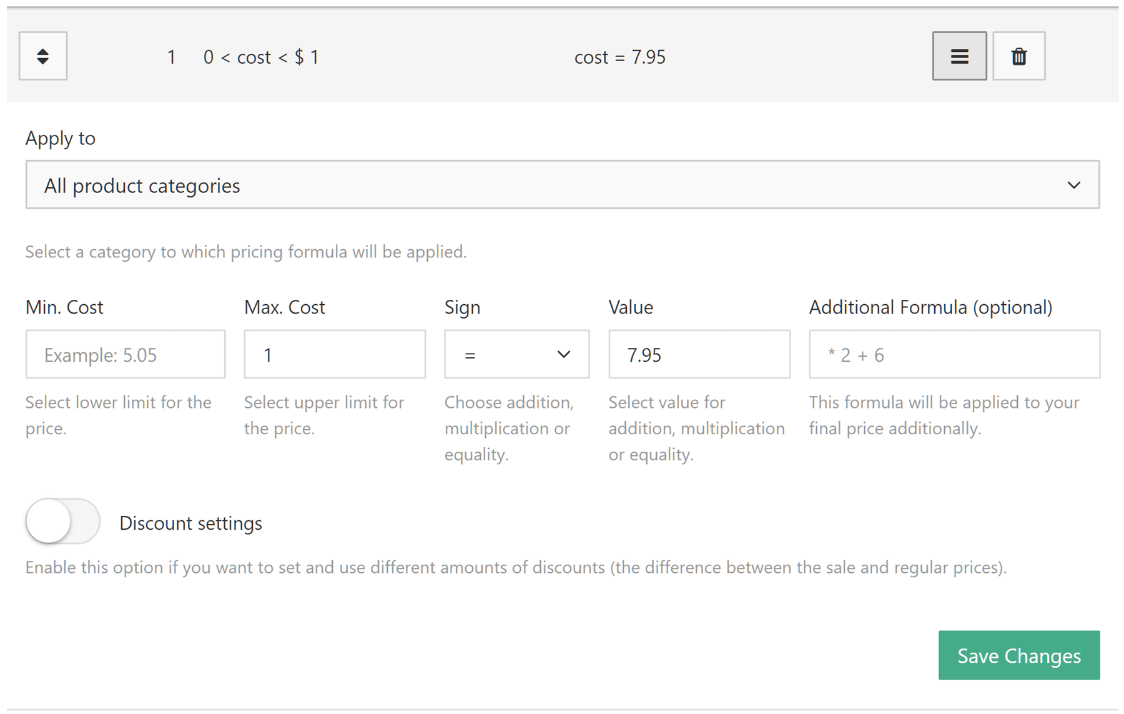This screenshot has height=714, width=1124.
Task: Click the '0 < cost < $ 1' summary
Action: click(261, 57)
